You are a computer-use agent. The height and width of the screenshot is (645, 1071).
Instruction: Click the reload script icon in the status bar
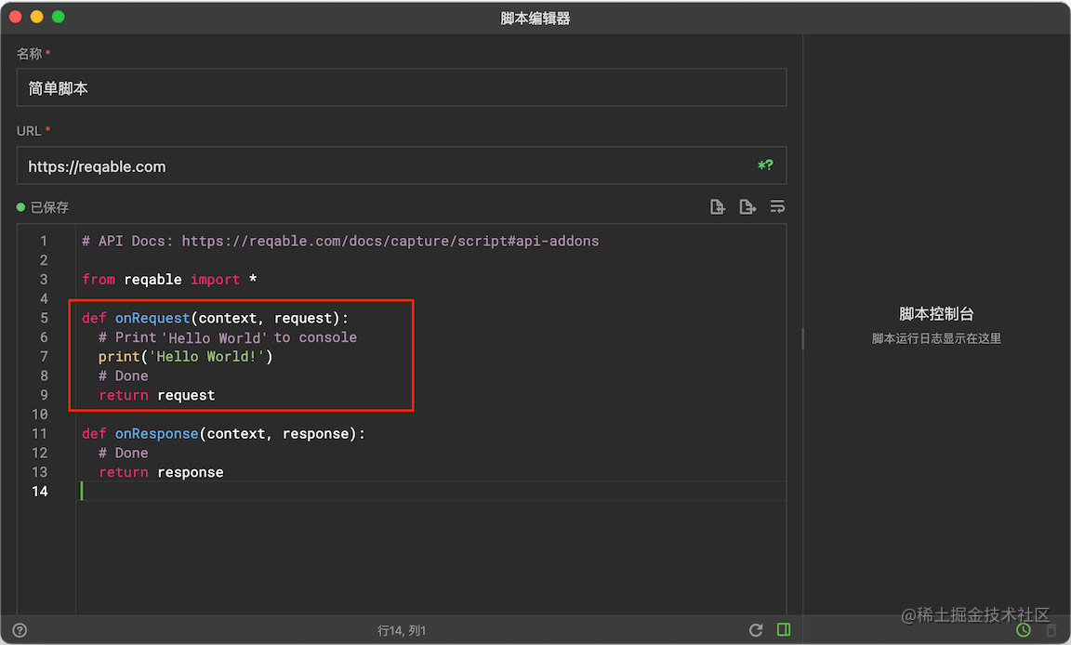point(756,630)
